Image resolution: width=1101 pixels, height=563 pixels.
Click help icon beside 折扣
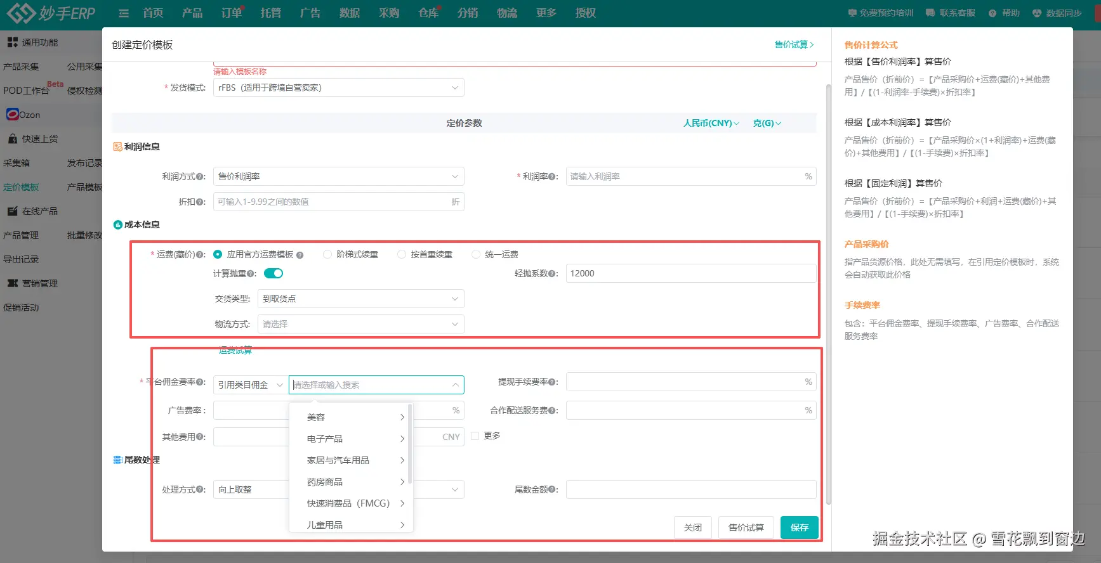(201, 202)
